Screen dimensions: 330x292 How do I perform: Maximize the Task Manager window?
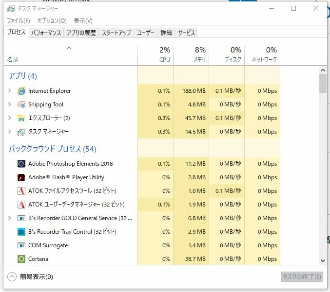[x=293, y=9]
